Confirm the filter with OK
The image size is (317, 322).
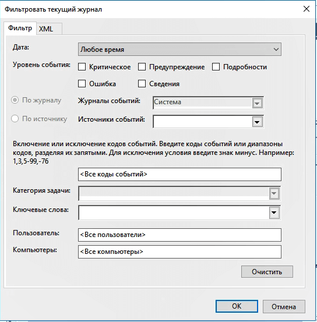tap(237, 306)
